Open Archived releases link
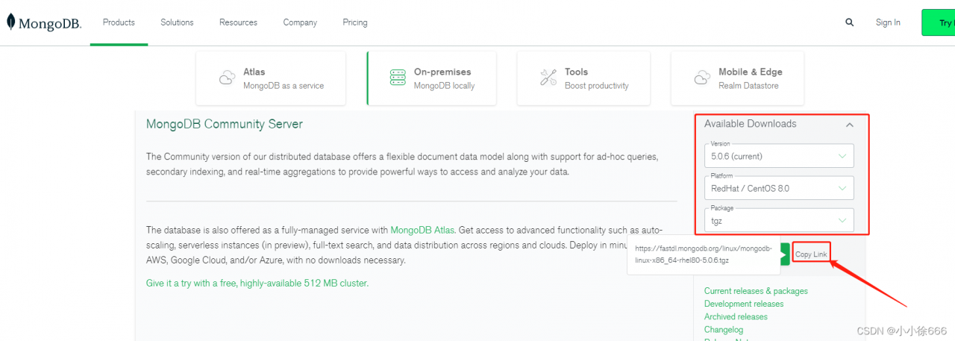 [x=736, y=316]
